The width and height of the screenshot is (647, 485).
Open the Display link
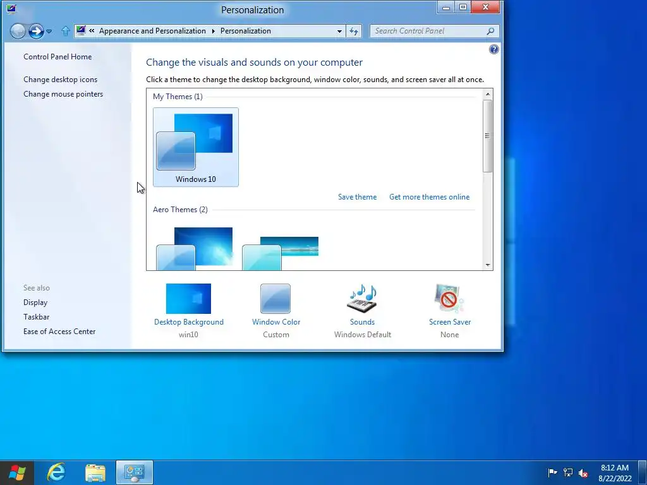click(x=35, y=302)
